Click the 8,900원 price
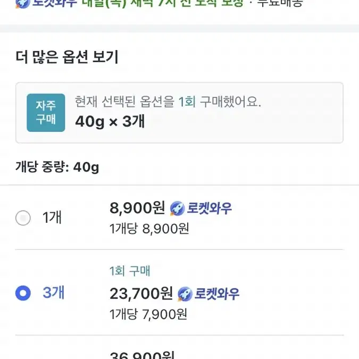This screenshot has height=359, width=359. (x=137, y=208)
